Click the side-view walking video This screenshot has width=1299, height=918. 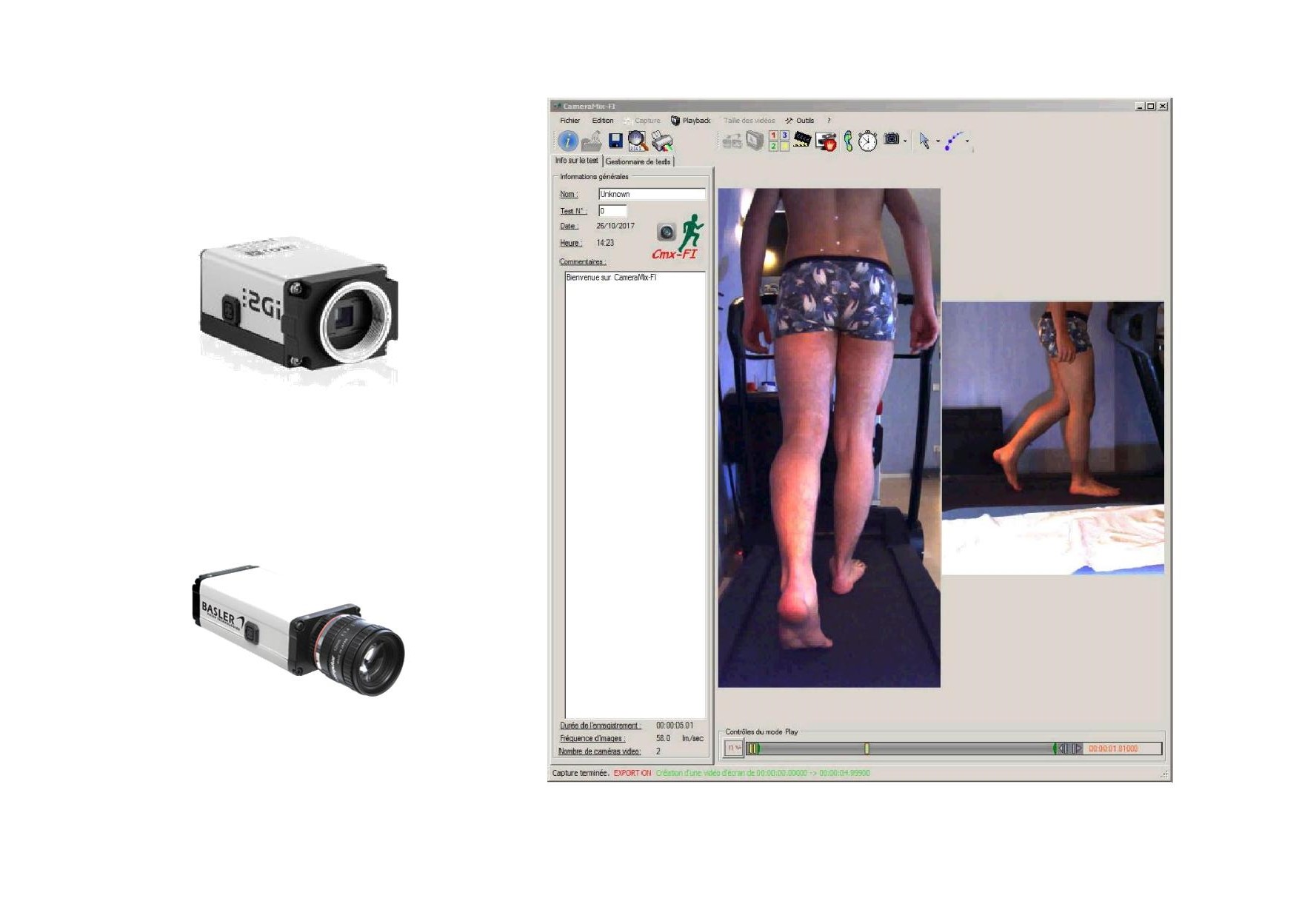[1052, 438]
